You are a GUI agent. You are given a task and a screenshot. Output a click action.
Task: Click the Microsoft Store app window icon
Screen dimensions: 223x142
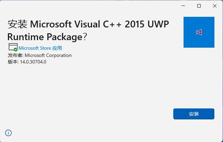point(12,47)
